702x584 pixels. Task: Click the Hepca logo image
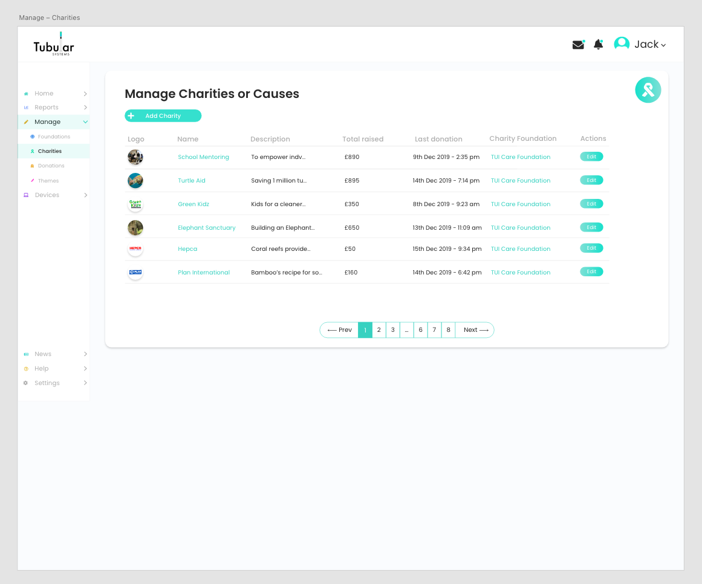(x=135, y=248)
